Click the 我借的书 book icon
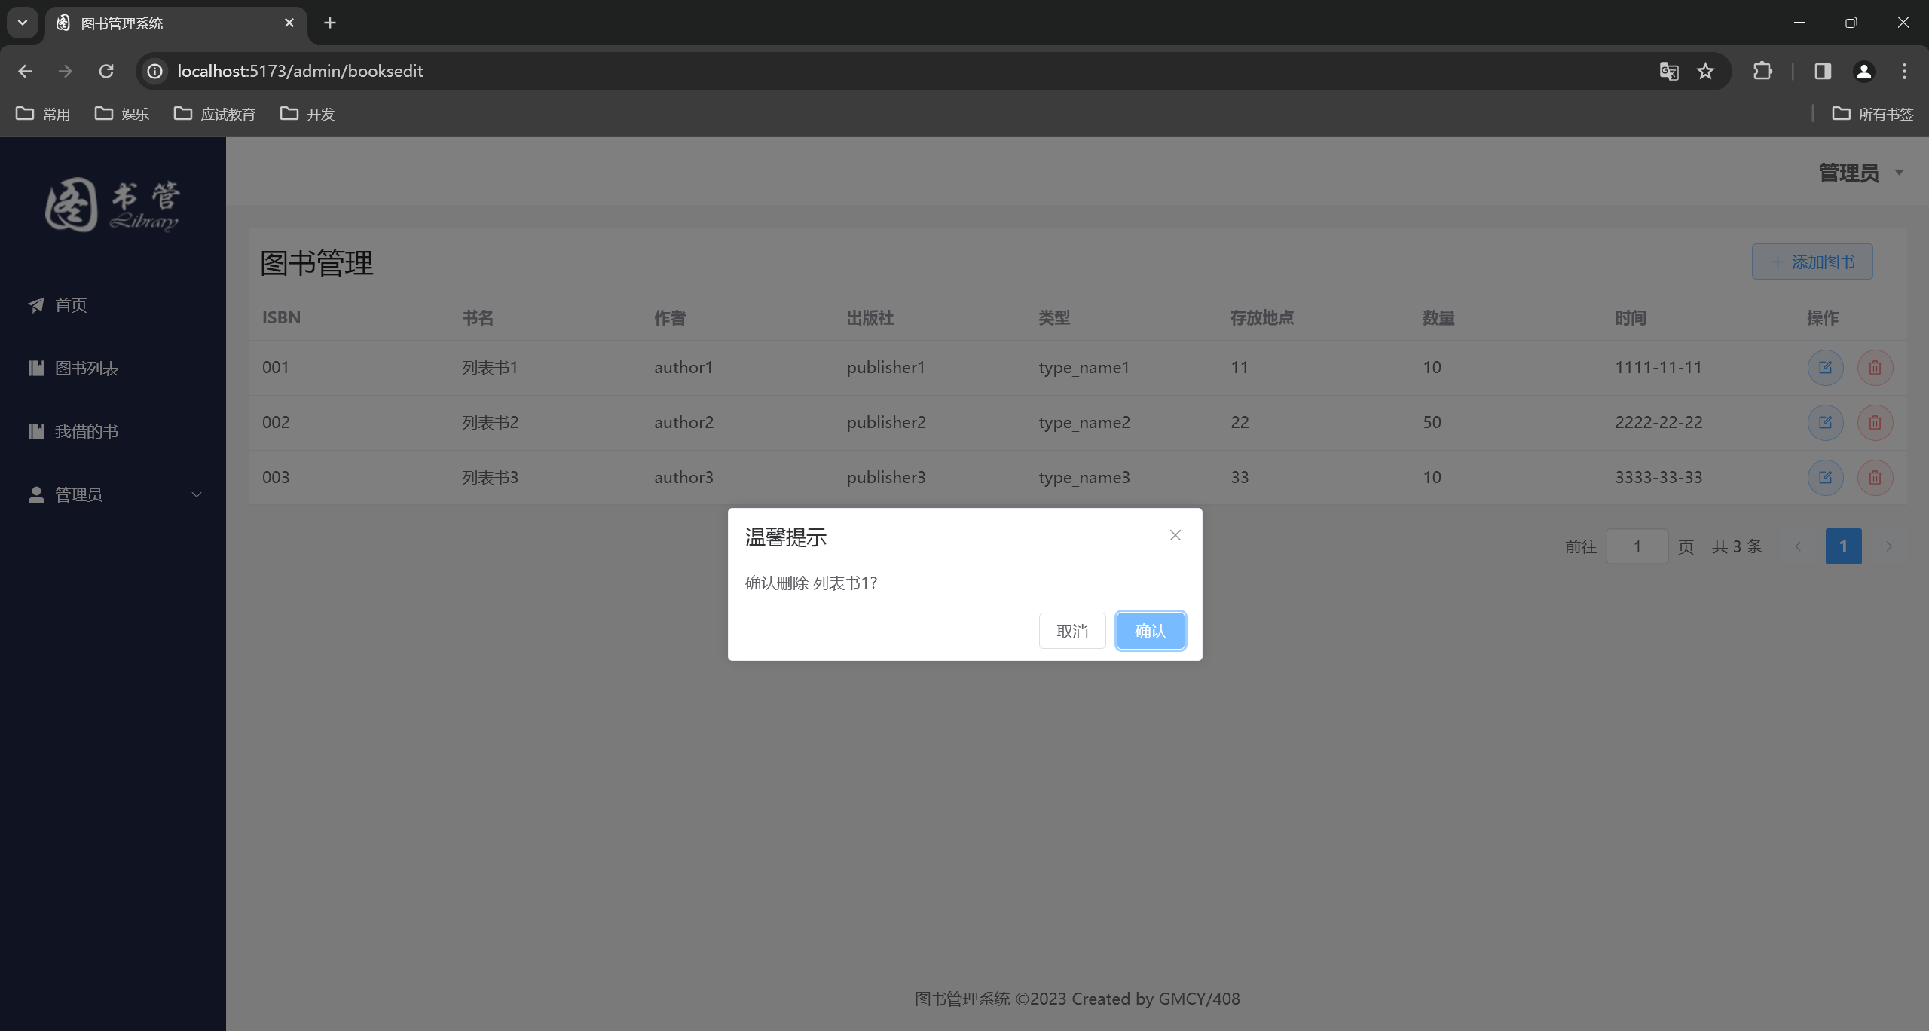The width and height of the screenshot is (1929, 1031). pyautogui.click(x=36, y=431)
